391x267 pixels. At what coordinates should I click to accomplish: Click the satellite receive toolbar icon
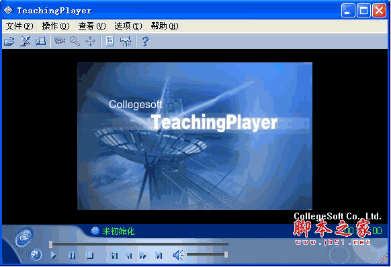[25, 41]
